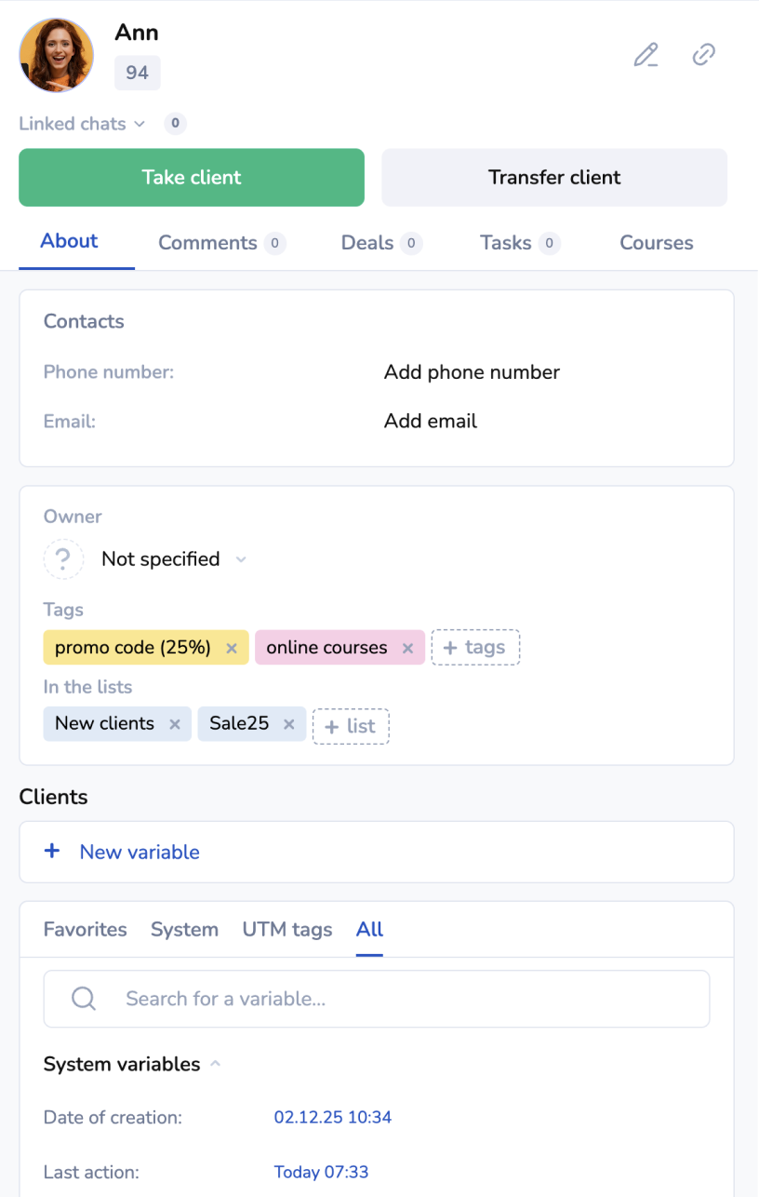This screenshot has height=1197, width=759.
Task: Click Add phone number link
Action: point(472,372)
